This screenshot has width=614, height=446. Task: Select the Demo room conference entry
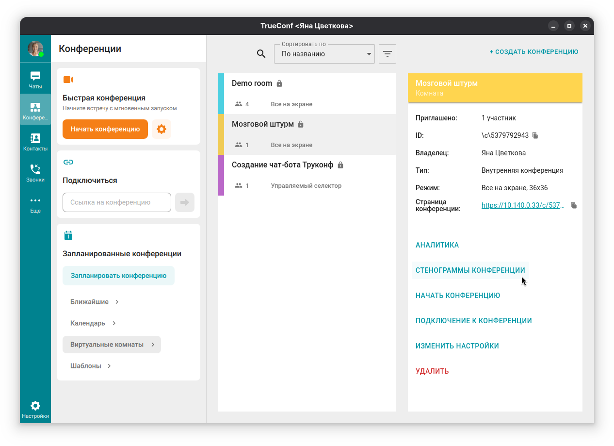[x=307, y=93]
